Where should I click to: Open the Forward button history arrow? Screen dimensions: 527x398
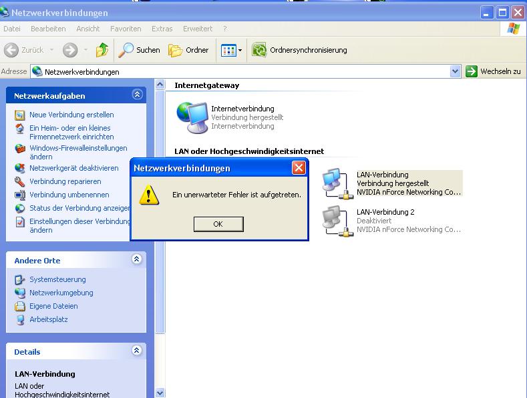coord(85,50)
